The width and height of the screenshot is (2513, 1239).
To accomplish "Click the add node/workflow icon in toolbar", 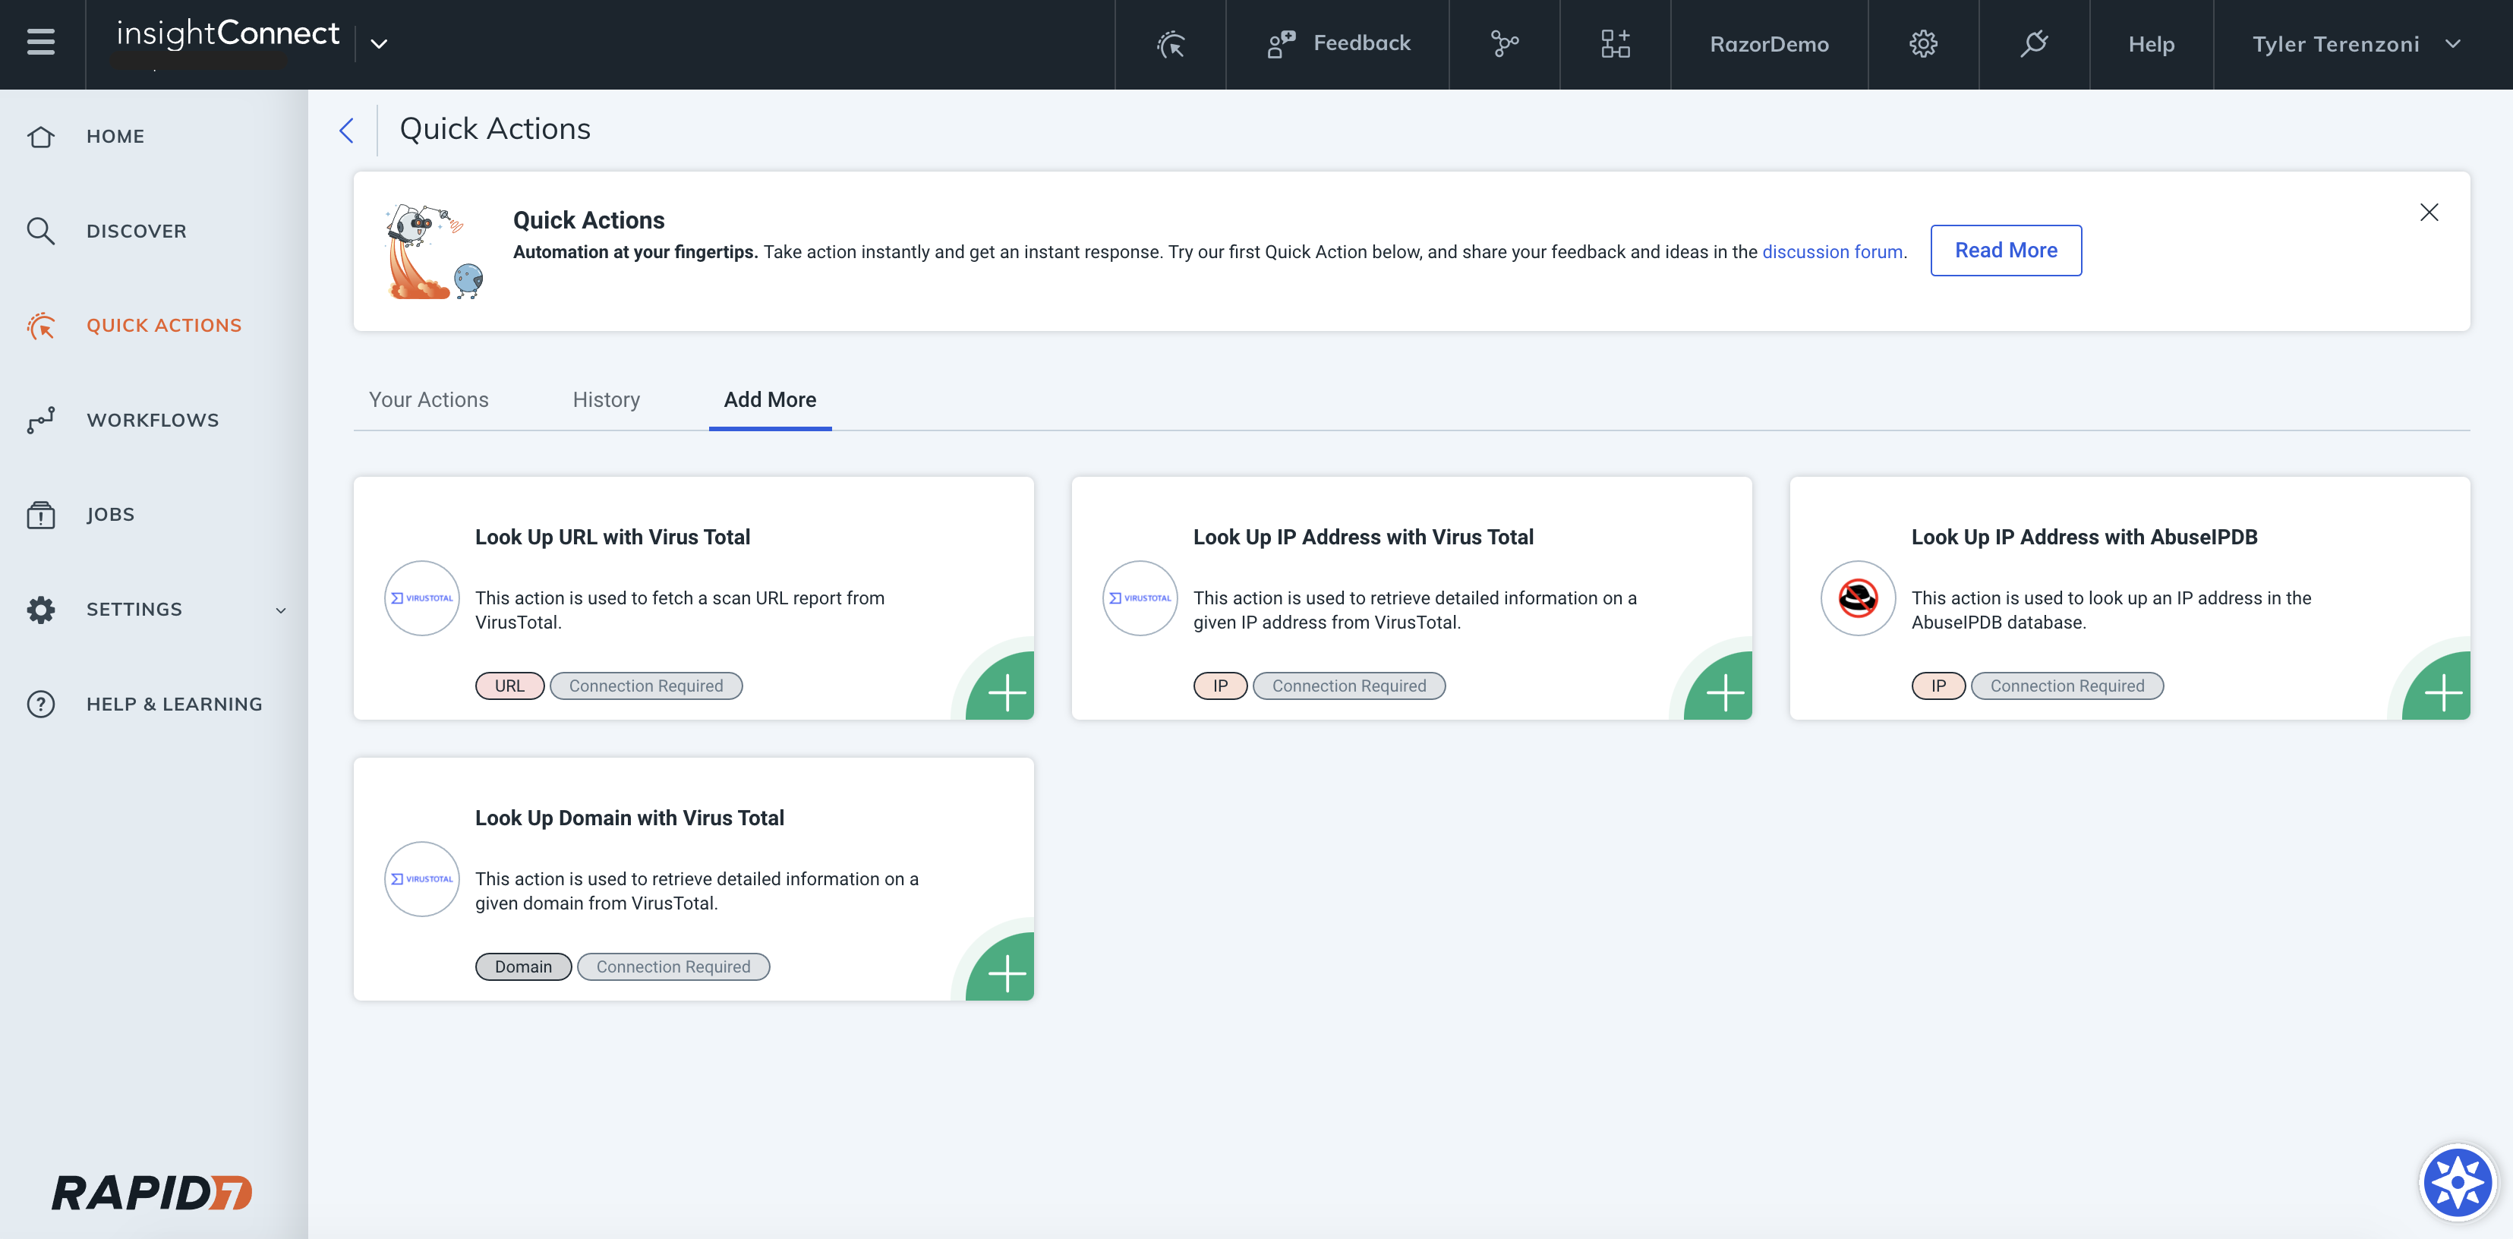I will click(x=1616, y=43).
